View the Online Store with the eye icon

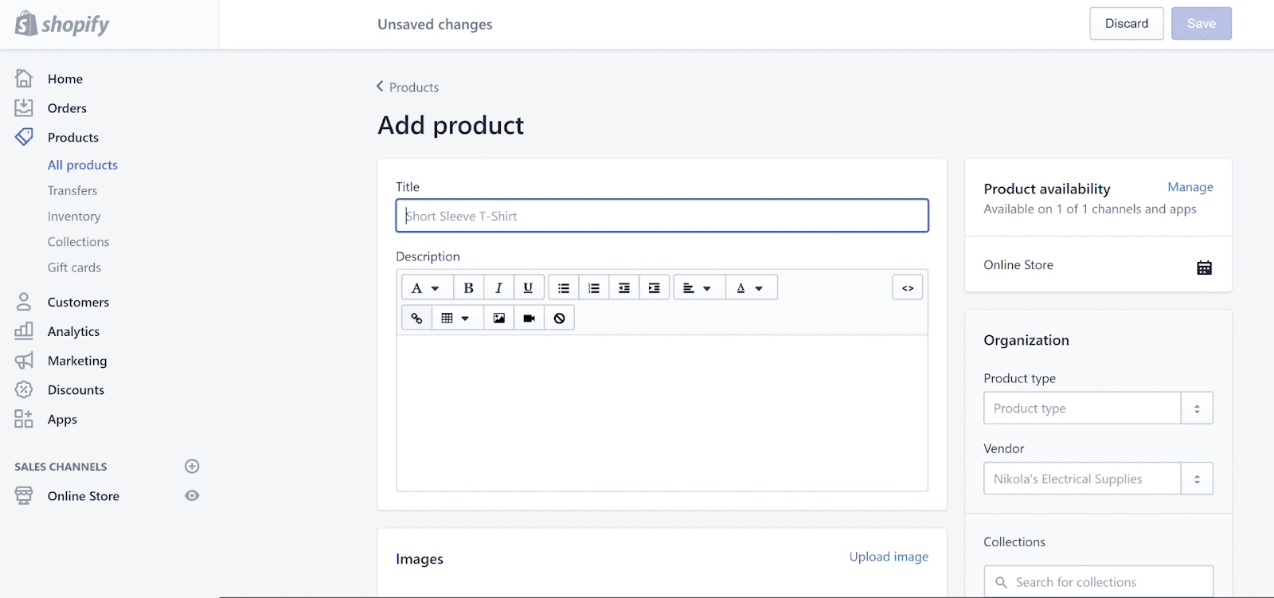click(192, 495)
